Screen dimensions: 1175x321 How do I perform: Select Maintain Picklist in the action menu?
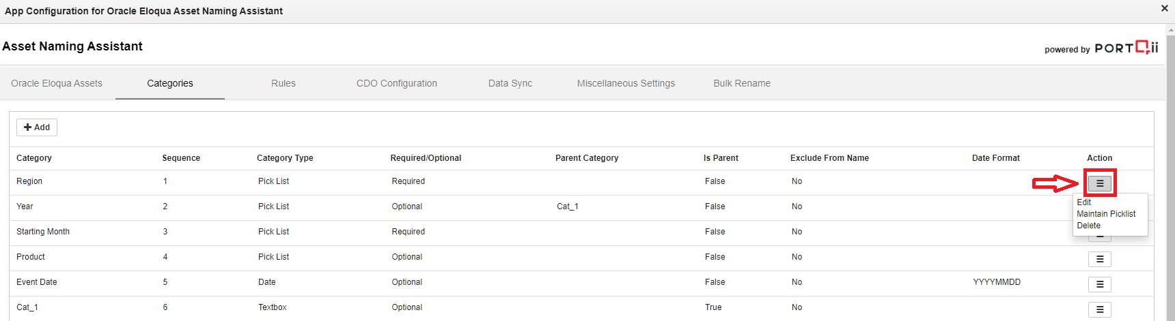pos(1106,214)
